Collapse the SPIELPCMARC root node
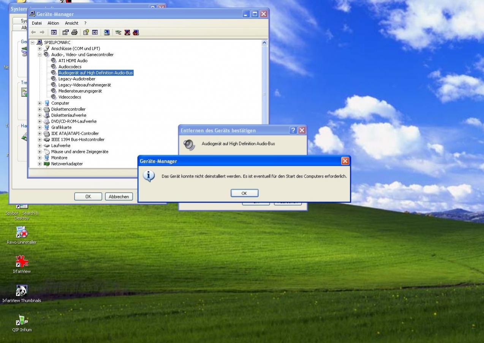The height and width of the screenshot is (343, 484). (x=33, y=42)
